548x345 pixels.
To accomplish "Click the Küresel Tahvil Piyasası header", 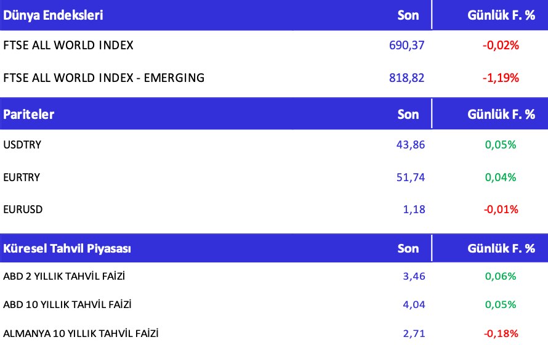I will tap(67, 248).
